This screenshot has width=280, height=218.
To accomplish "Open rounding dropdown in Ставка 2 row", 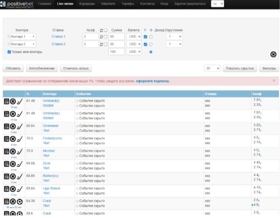I will click(174, 44).
